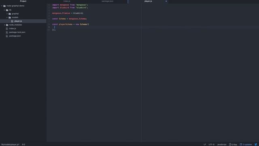Image resolution: width=259 pixels, height=146 pixels.
Task: Open the UTF-8 encoding selector
Action: [211, 144]
